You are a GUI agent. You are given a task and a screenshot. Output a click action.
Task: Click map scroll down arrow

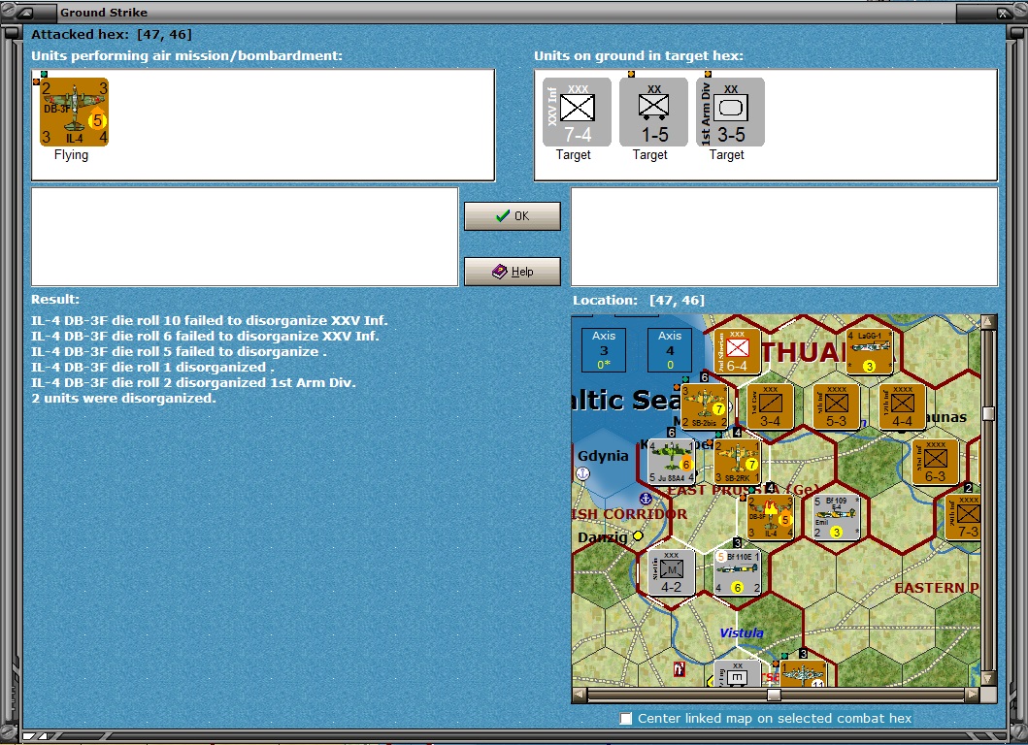[988, 678]
